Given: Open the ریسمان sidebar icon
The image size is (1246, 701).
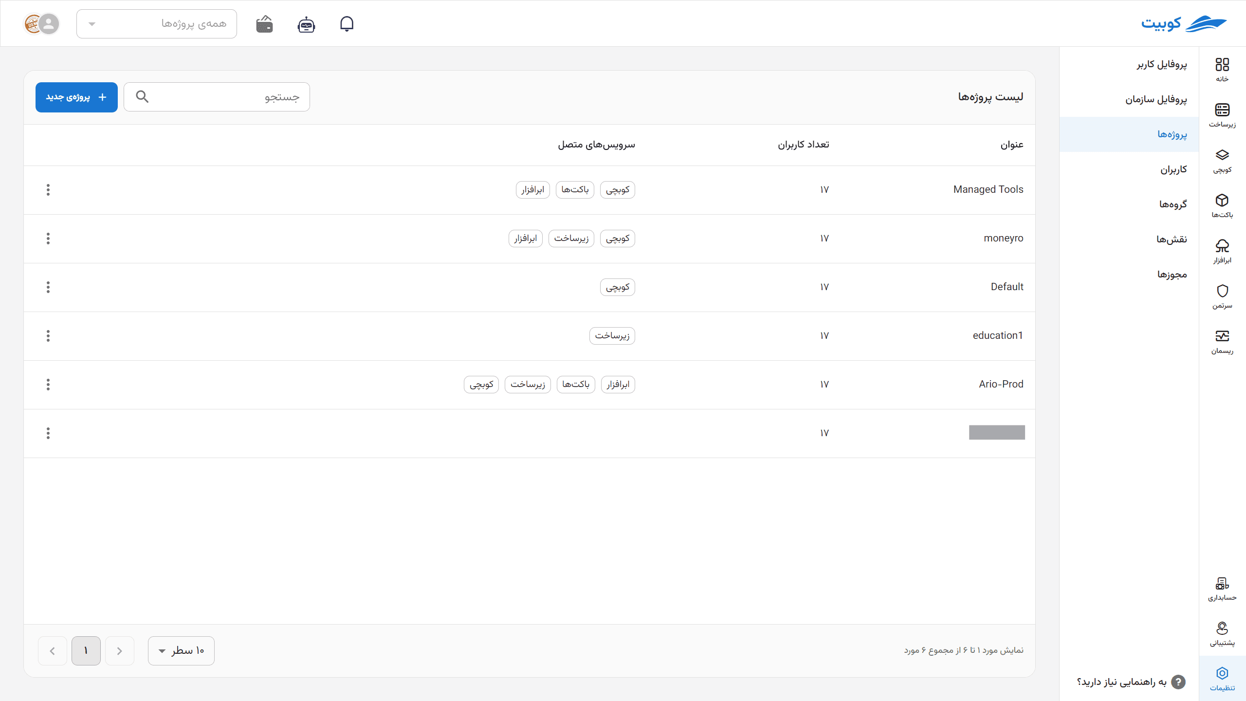Looking at the screenshot, I should [x=1222, y=342].
